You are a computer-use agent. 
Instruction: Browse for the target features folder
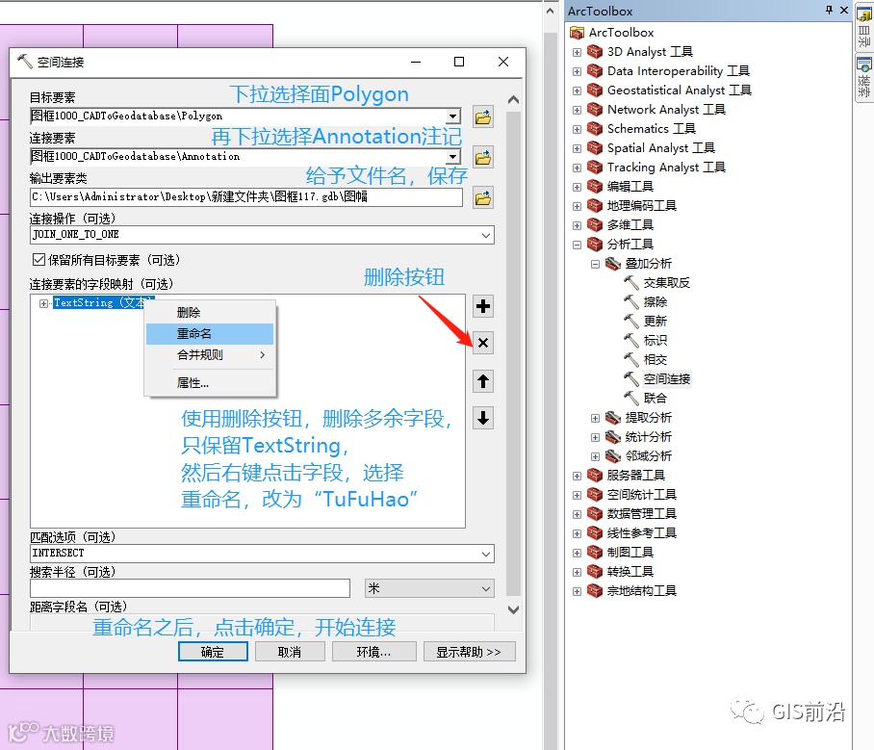click(482, 117)
